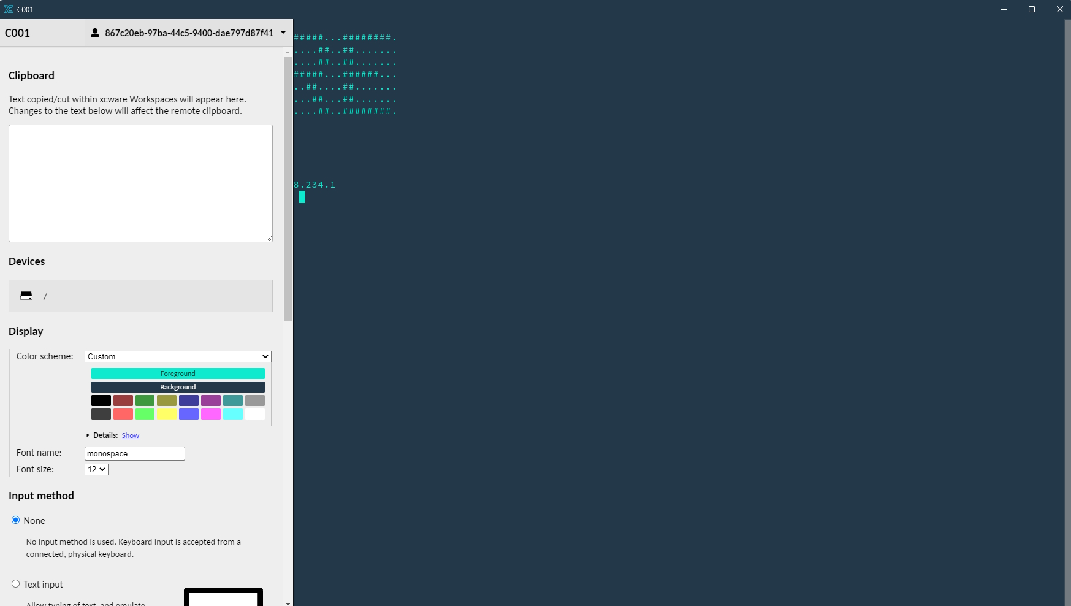Select the Foreground color bar
1071x606 pixels.
click(178, 373)
